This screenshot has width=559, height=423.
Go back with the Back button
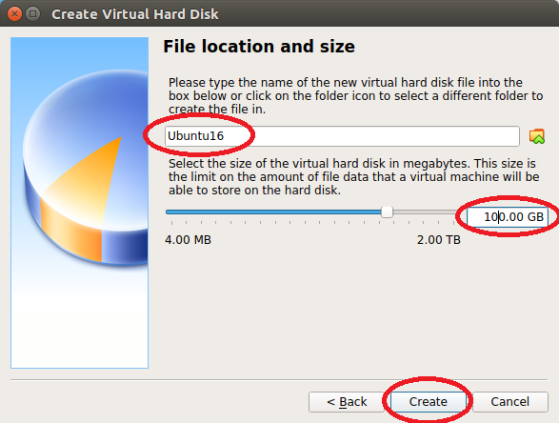(x=347, y=402)
